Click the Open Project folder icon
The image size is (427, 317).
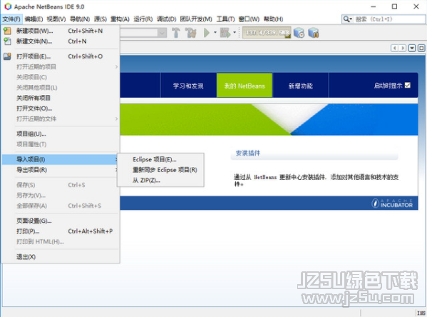(x=7, y=56)
